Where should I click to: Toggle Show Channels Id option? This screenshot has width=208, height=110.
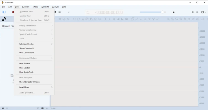point(34,48)
